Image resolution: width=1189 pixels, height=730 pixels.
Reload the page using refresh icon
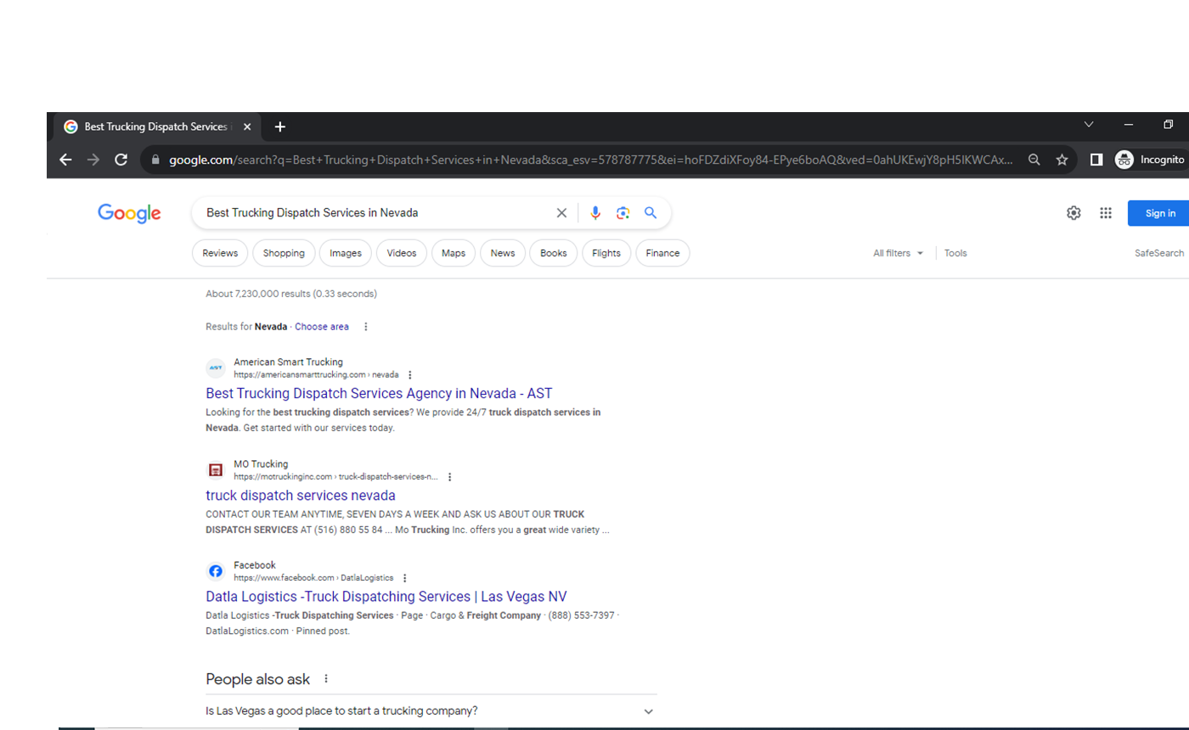(x=121, y=160)
